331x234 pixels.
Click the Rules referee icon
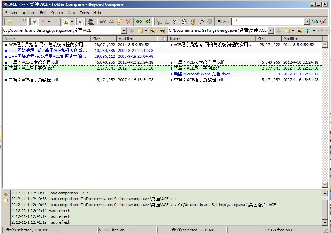pos(91,22)
